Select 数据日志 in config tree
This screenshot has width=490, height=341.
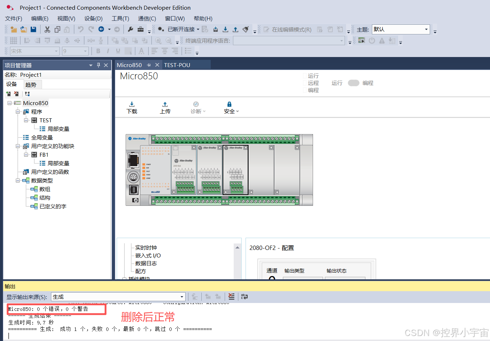coord(146,264)
